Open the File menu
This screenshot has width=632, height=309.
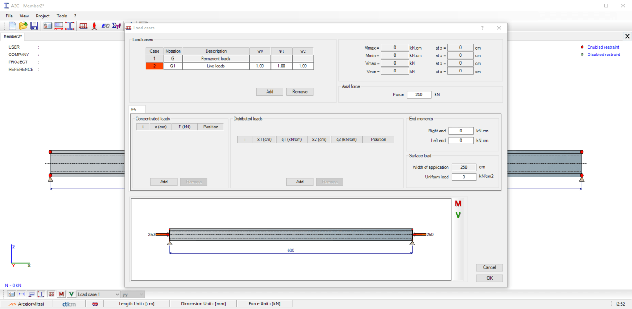pyautogui.click(x=9, y=16)
